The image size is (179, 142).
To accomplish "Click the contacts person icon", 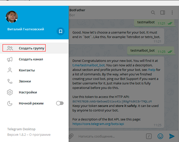I will tap(10, 70).
